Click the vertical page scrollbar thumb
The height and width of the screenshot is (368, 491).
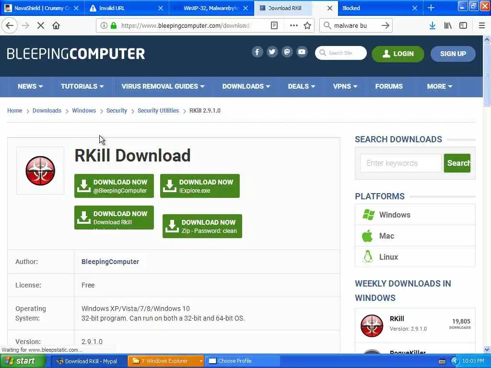pyautogui.click(x=487, y=75)
